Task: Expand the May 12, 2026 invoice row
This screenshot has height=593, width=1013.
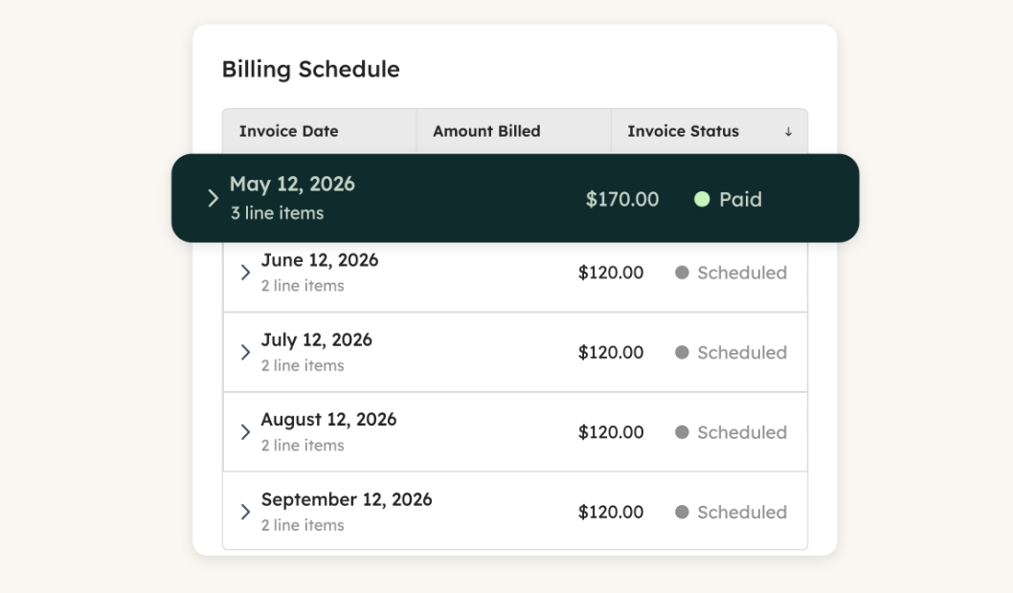Action: click(213, 198)
